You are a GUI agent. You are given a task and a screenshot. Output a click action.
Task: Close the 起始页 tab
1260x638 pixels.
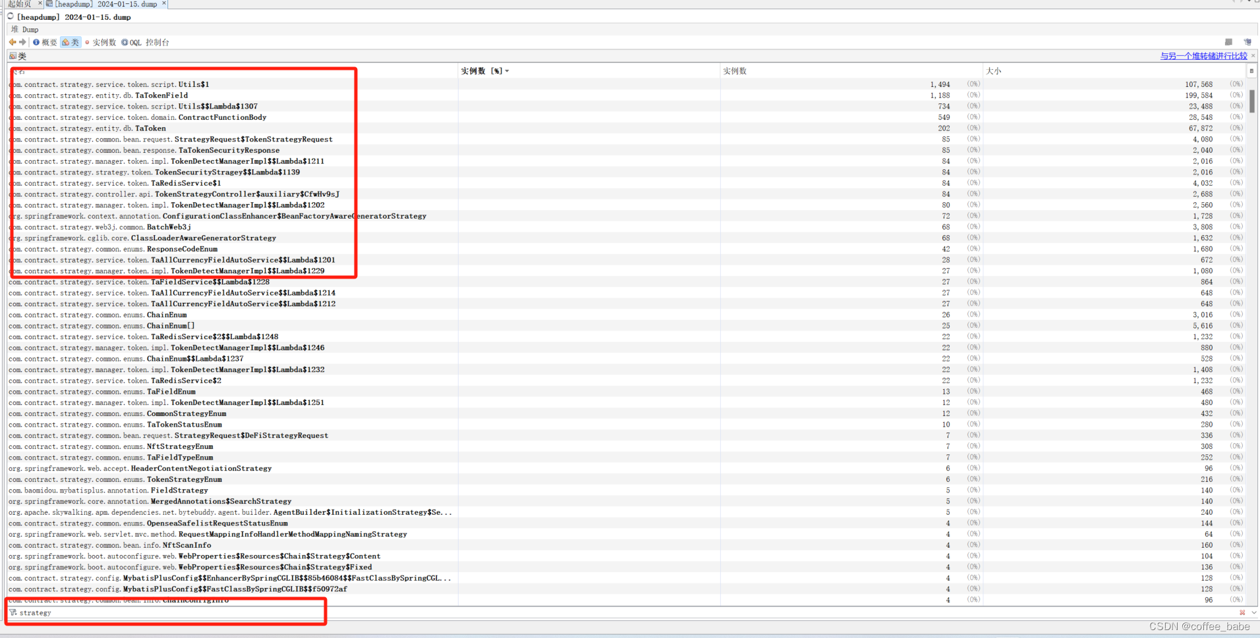pyautogui.click(x=40, y=4)
